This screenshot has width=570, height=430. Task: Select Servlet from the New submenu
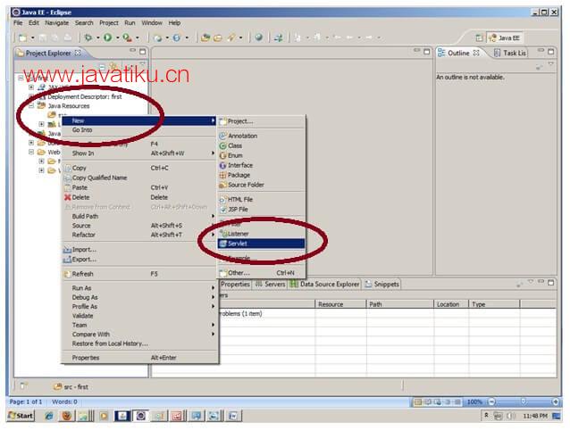click(x=261, y=244)
